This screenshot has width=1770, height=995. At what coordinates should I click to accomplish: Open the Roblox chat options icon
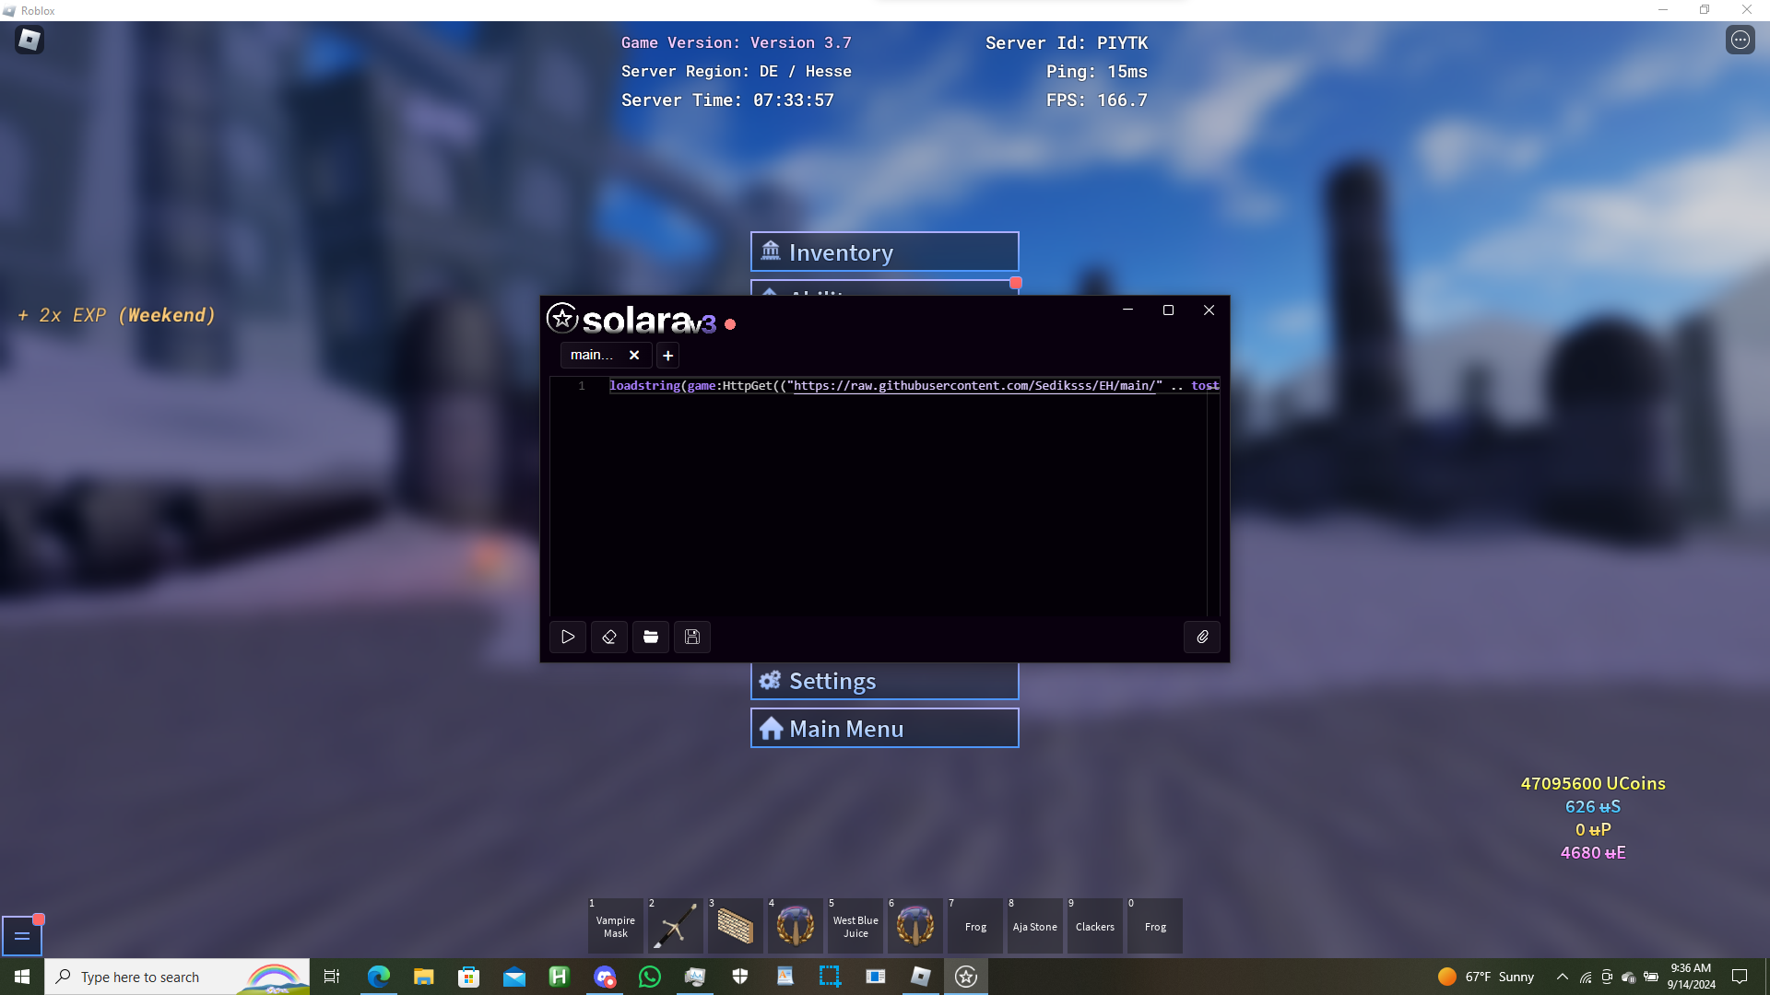1740,40
